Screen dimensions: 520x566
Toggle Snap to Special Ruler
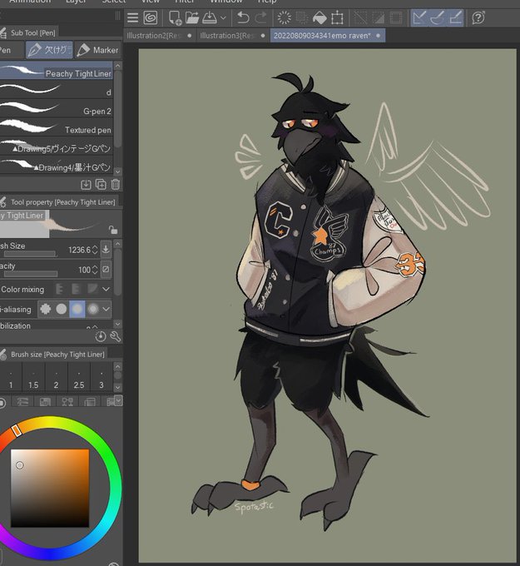pyautogui.click(x=438, y=17)
